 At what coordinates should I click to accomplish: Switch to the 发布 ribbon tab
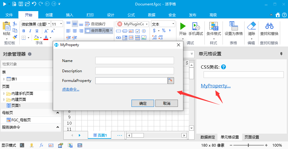tap(192, 15)
